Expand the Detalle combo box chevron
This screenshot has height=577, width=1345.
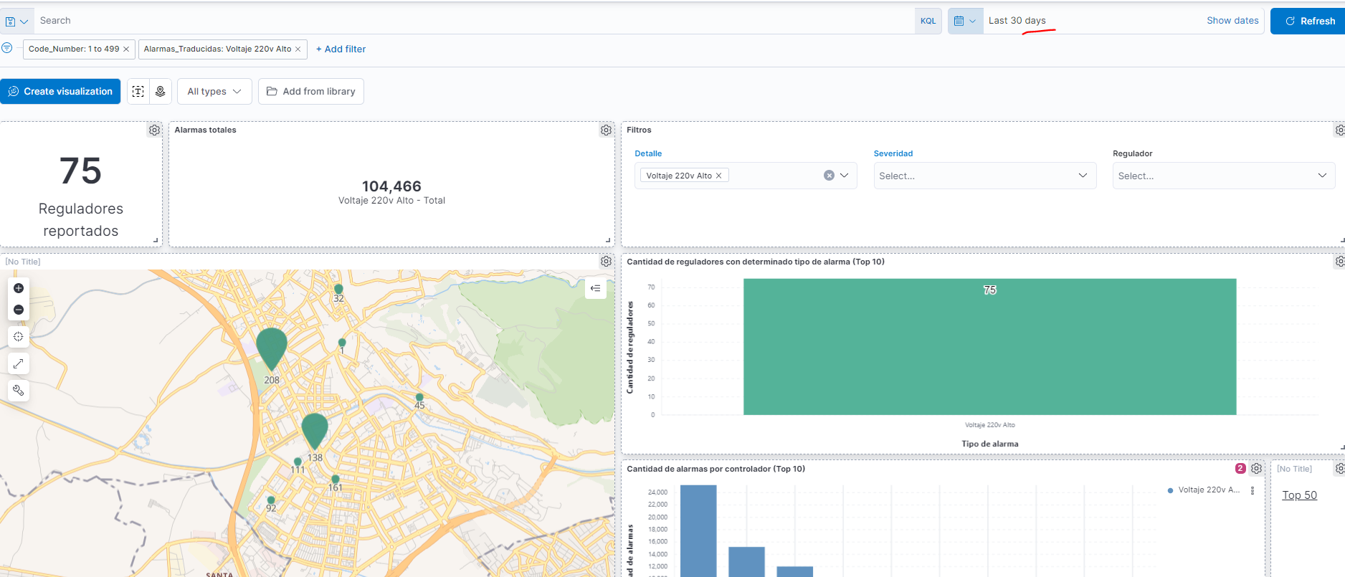click(845, 176)
